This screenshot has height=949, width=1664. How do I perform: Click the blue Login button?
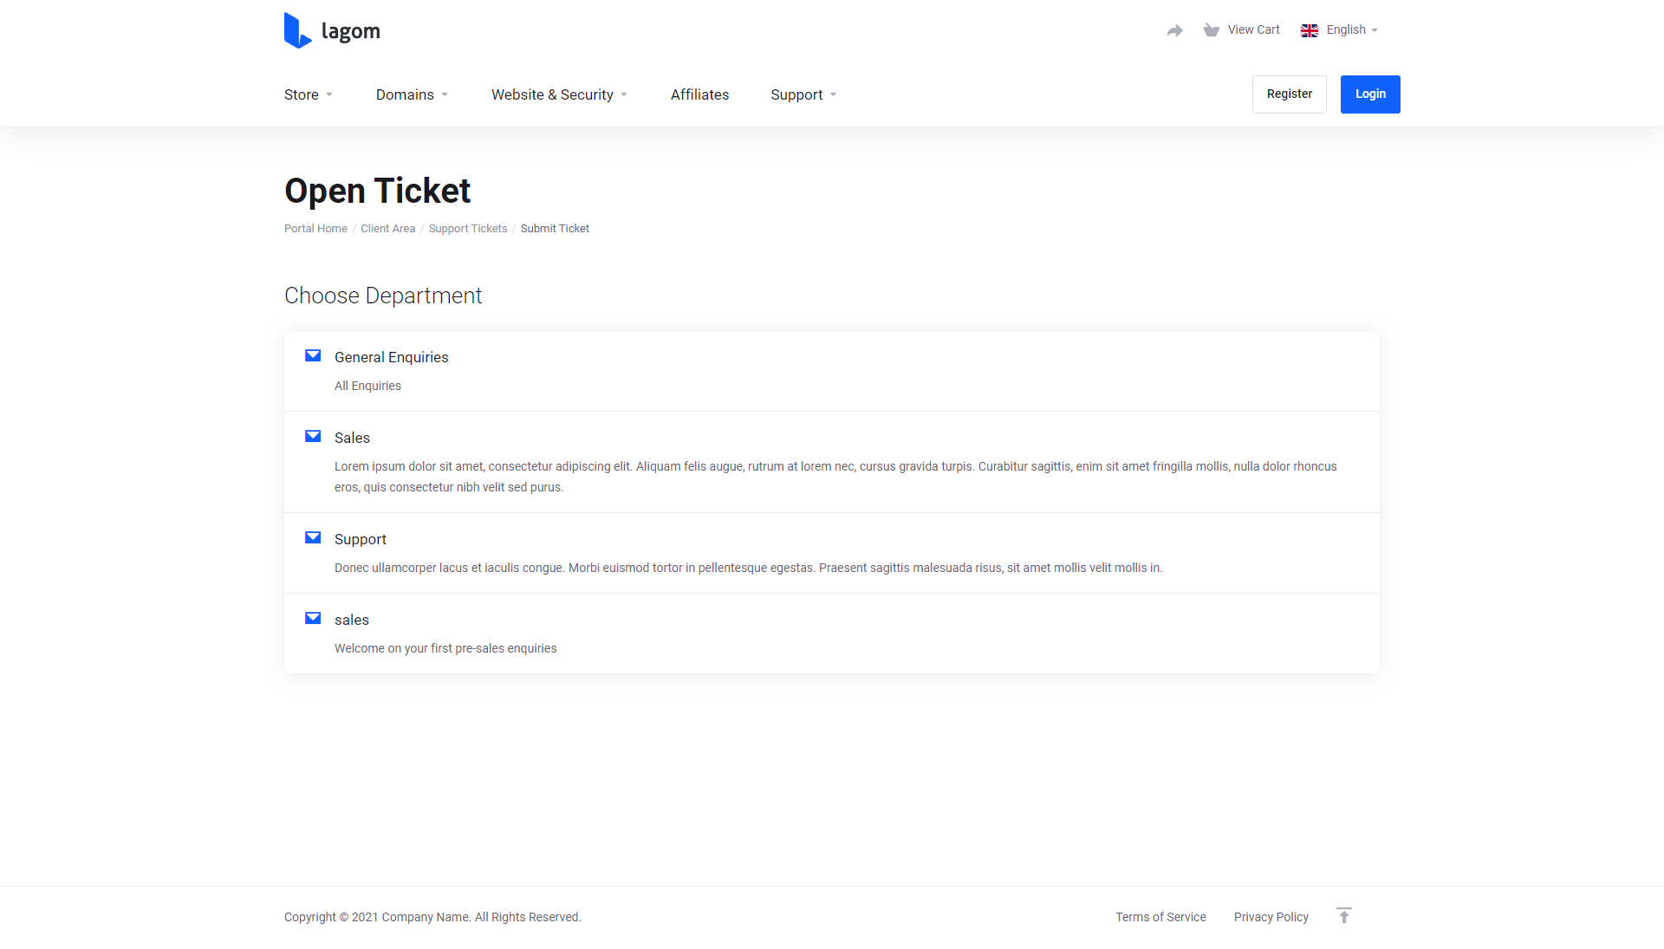pyautogui.click(x=1370, y=94)
